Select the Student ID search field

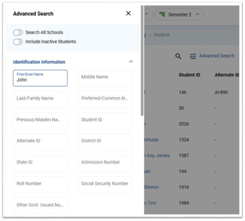[105, 121]
